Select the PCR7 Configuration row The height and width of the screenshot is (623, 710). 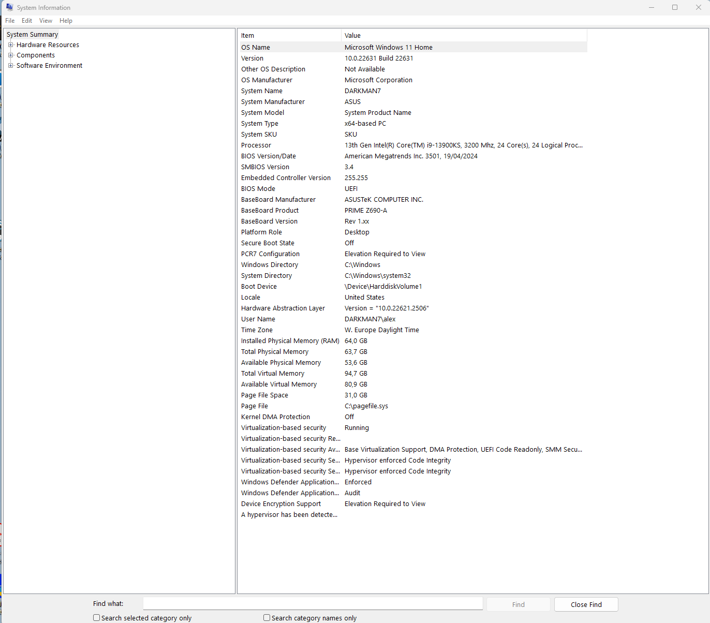pyautogui.click(x=412, y=254)
